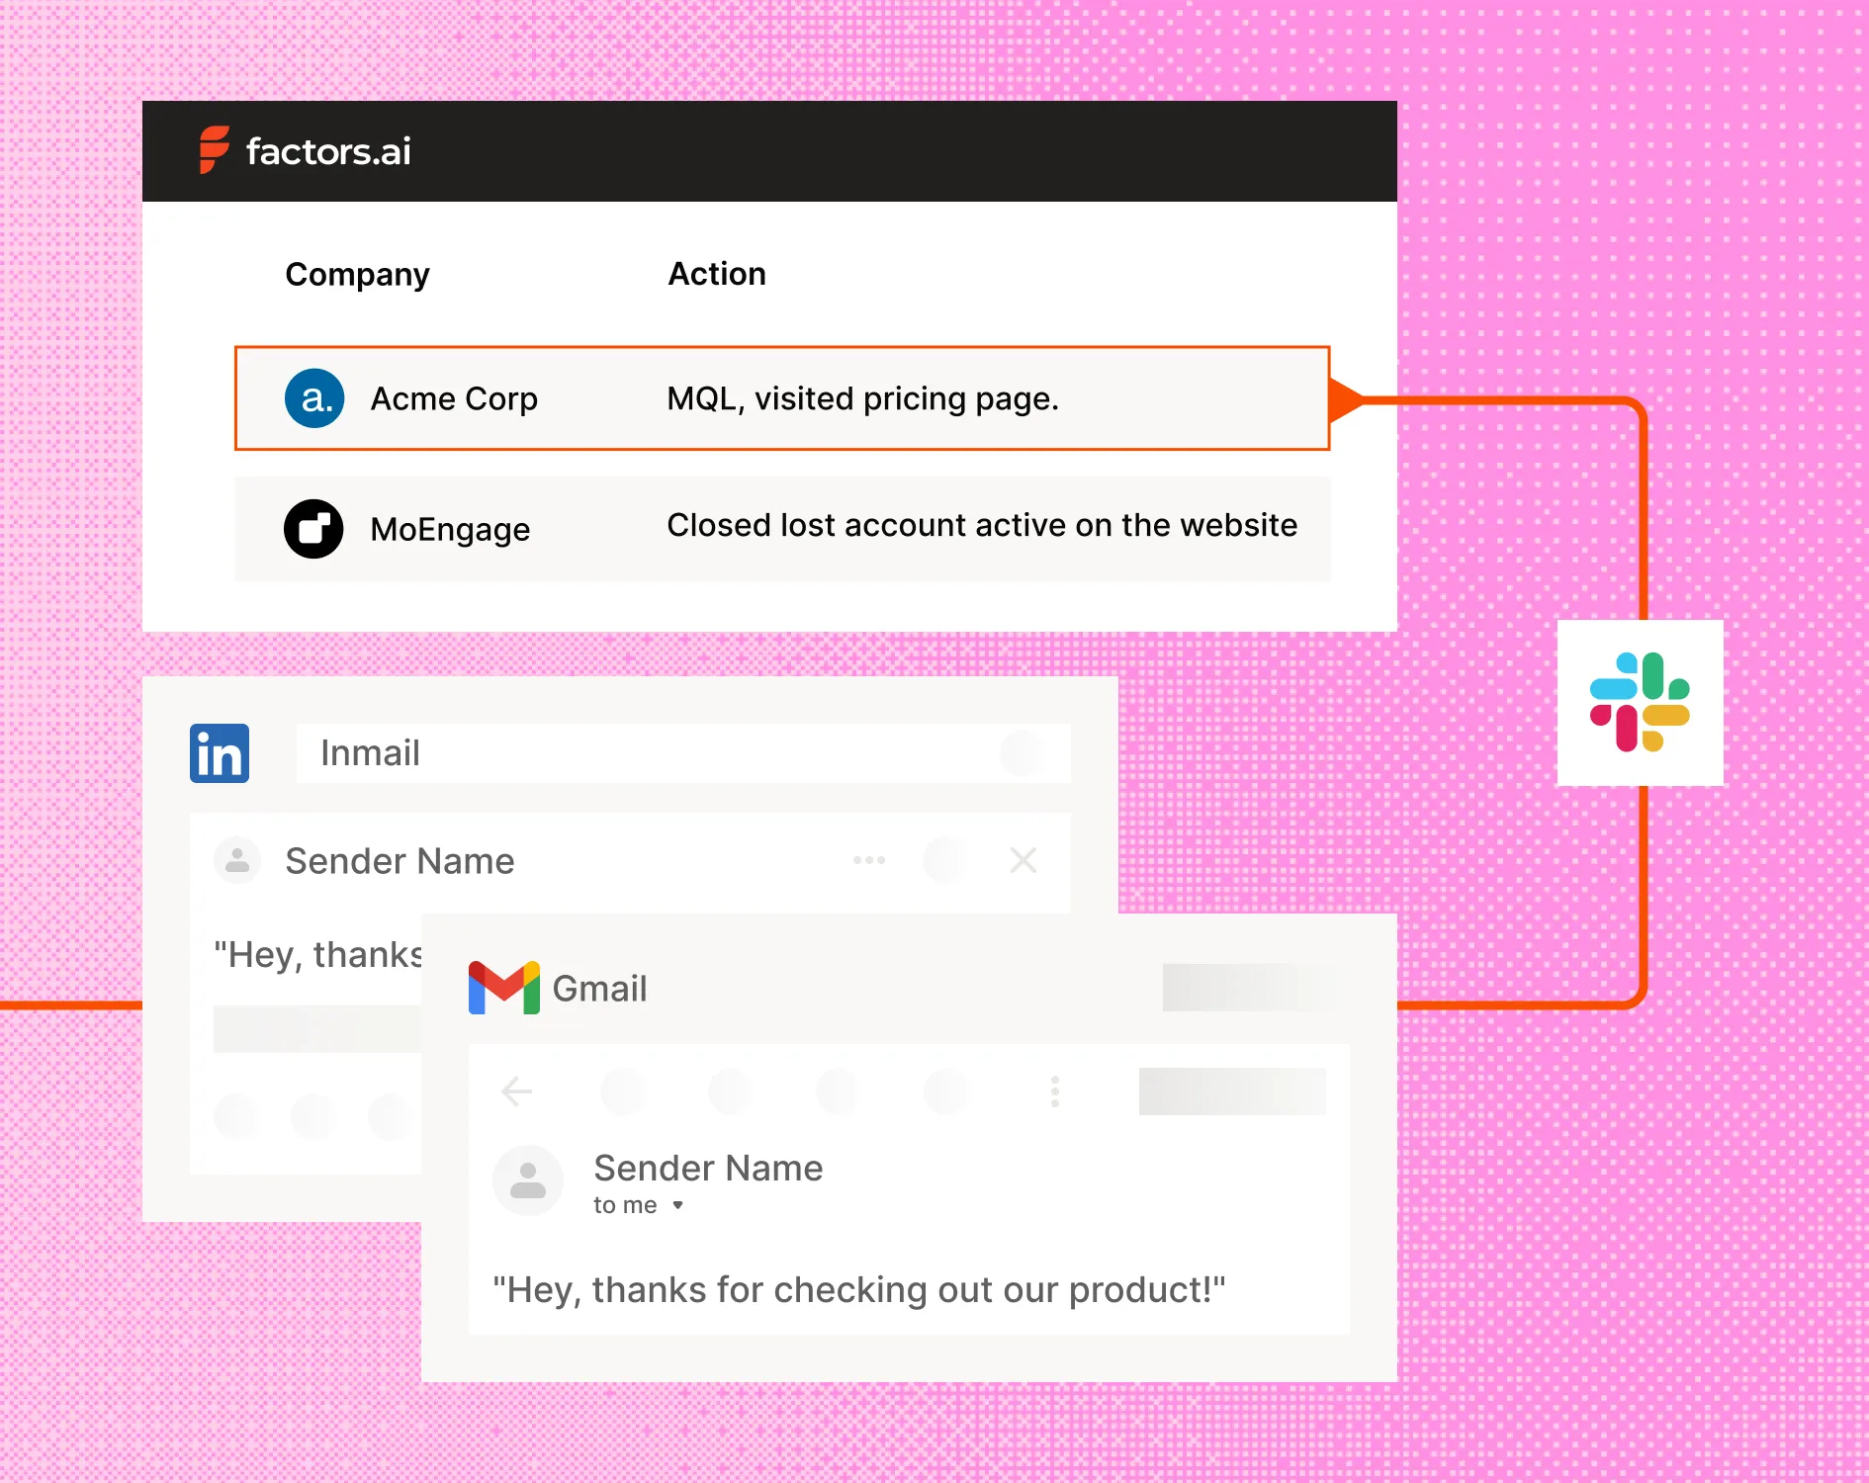Screen dimensions: 1869x1483
Task: Click the MoEngage logo icon
Action: pyautogui.click(x=313, y=529)
